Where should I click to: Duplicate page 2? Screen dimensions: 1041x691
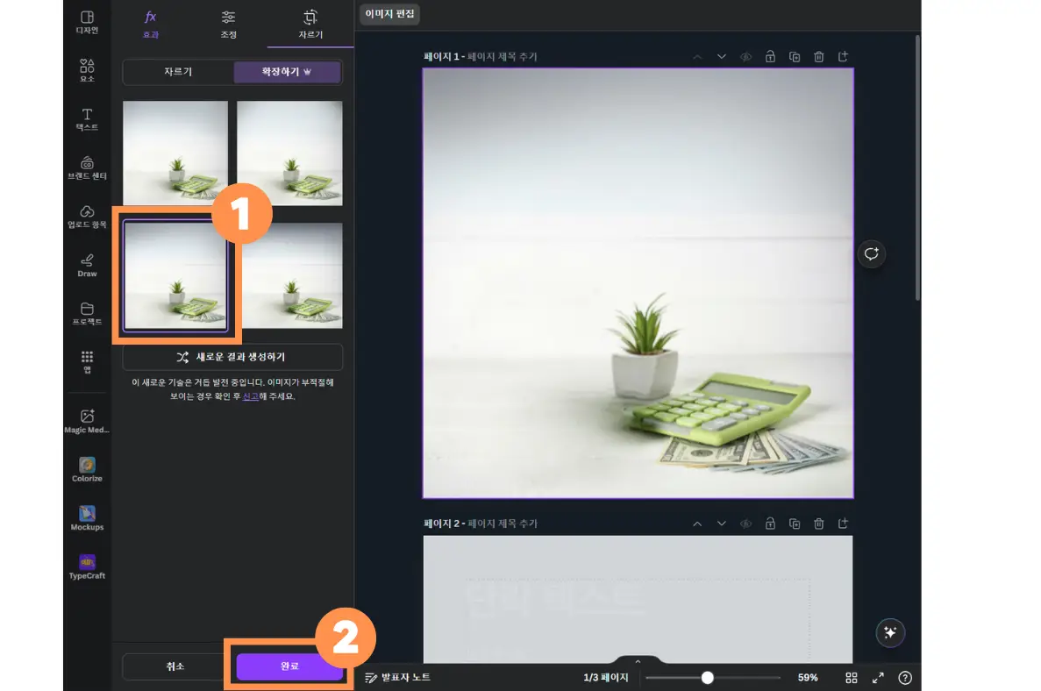[795, 524]
